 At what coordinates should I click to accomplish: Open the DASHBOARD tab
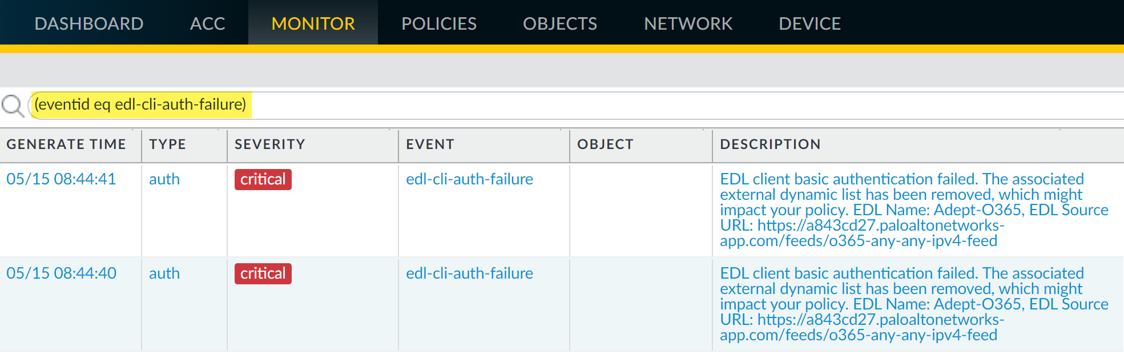89,23
